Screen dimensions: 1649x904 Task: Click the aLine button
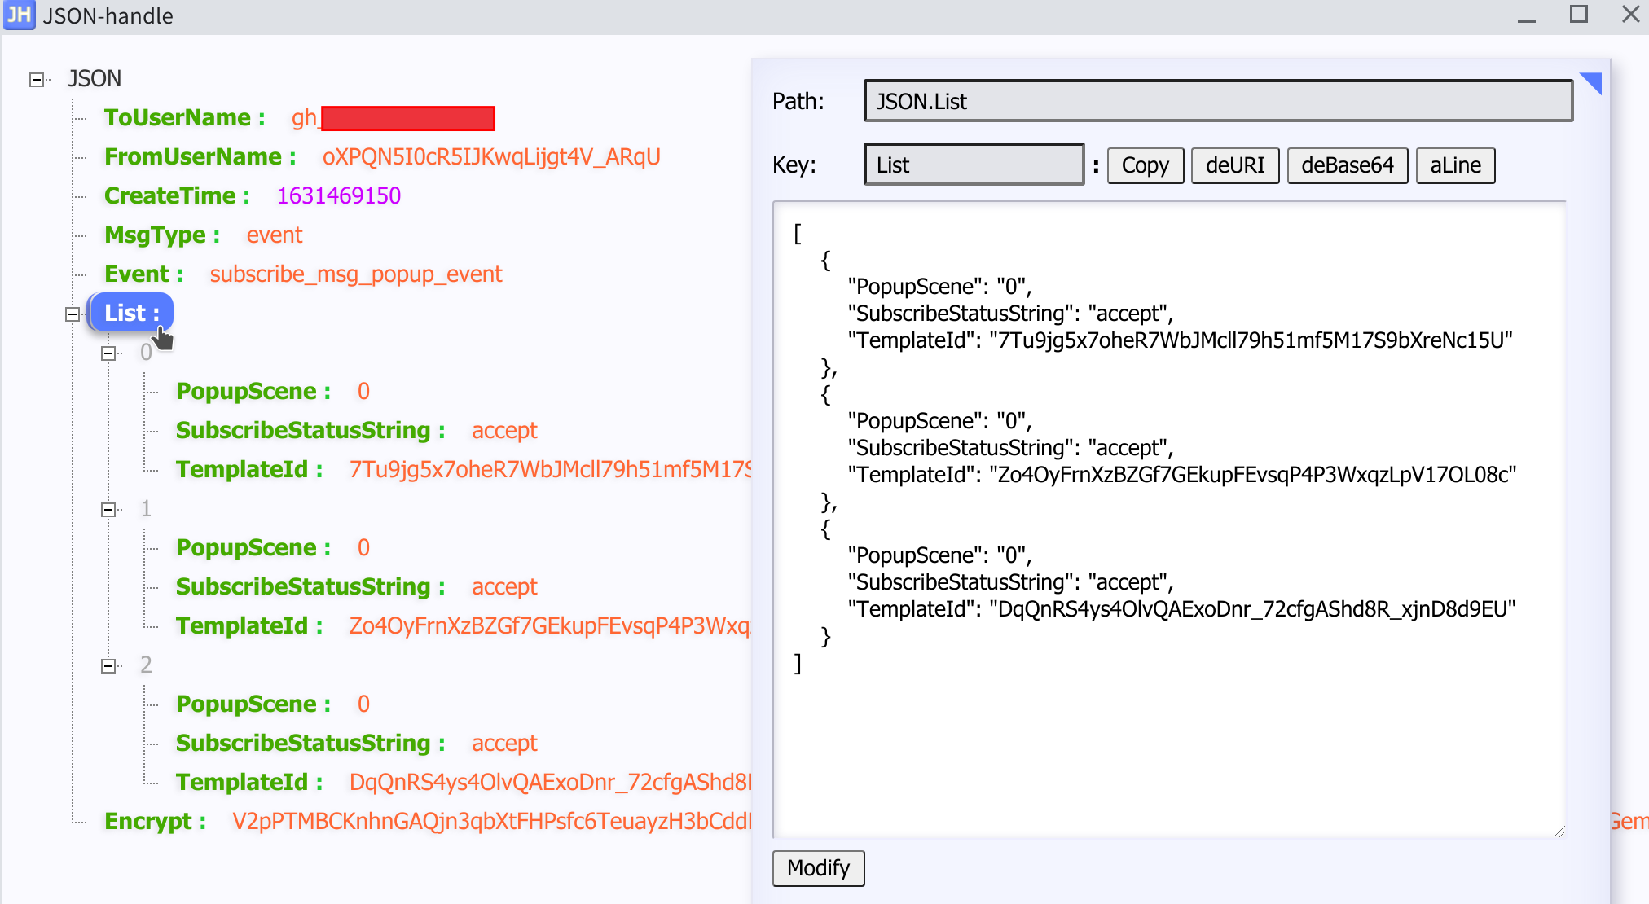(x=1454, y=165)
